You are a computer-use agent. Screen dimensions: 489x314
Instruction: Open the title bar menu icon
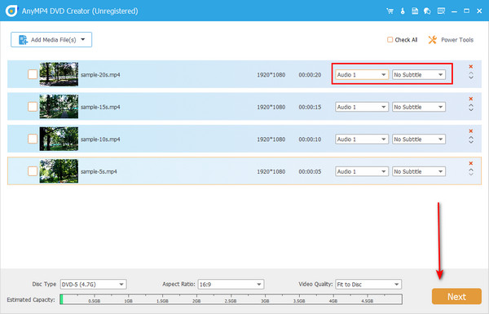click(x=441, y=11)
